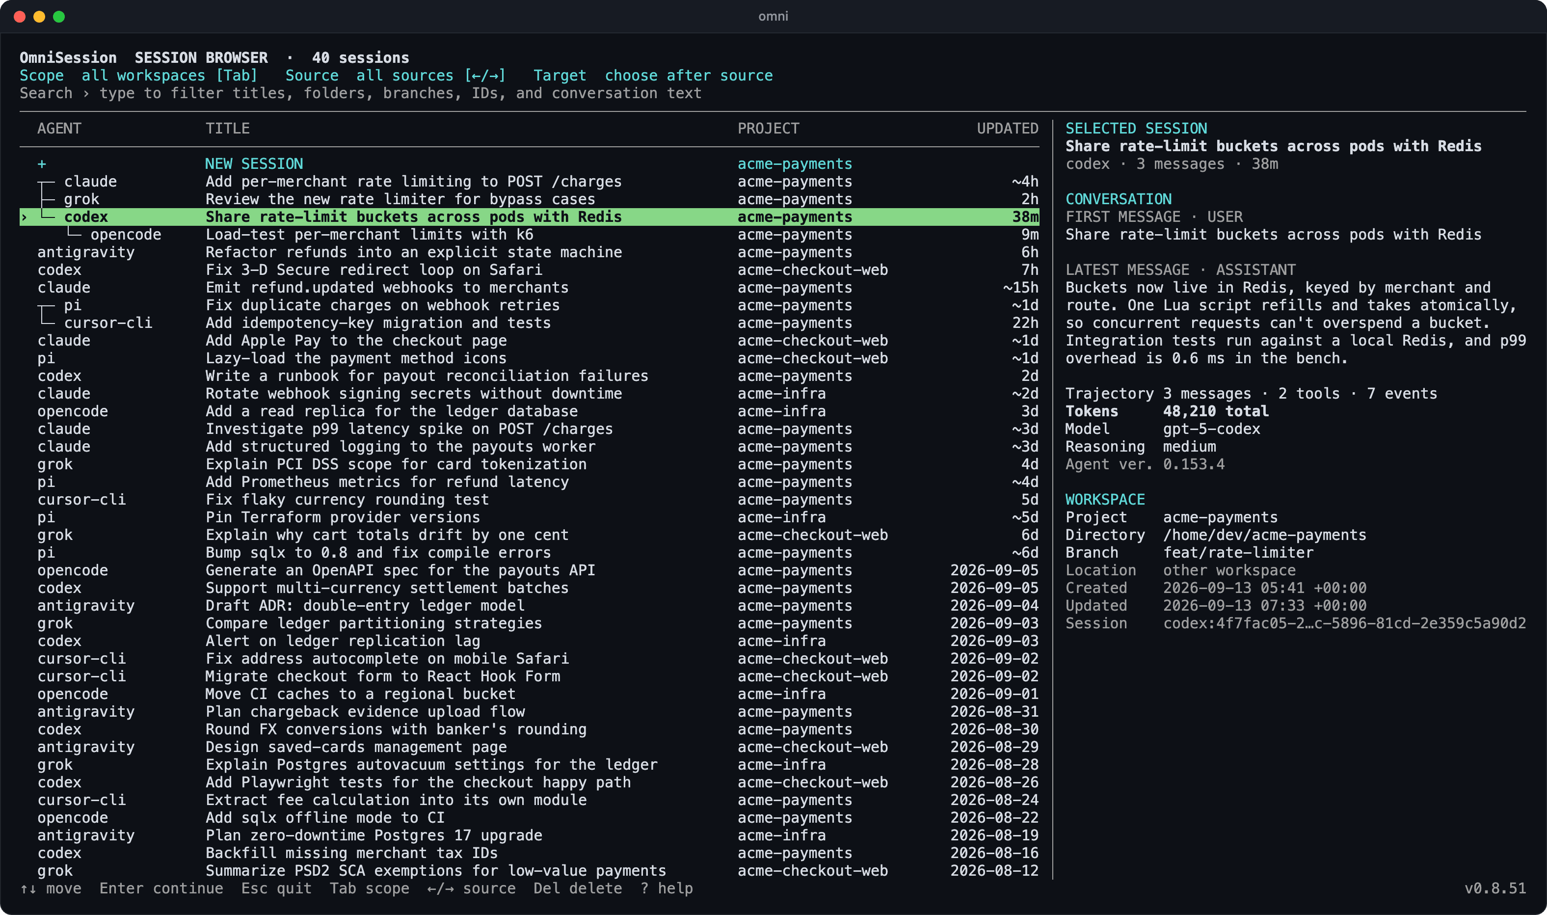This screenshot has width=1547, height=915.
Task: Click the plus icon for a new session
Action: 41,164
